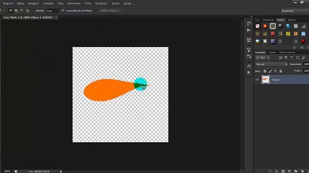Switch to the Camadas tab
309x173 pixels.
point(260,52)
